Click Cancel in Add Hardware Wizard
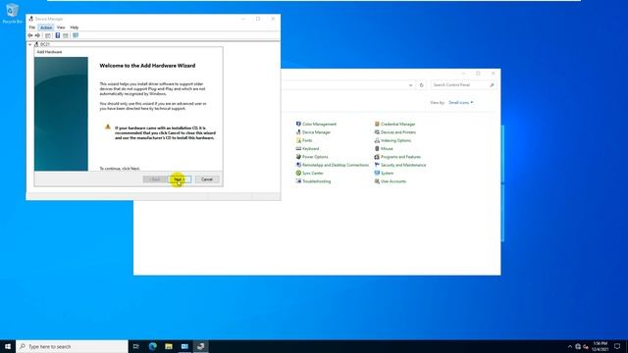628x353 pixels. coord(207,179)
